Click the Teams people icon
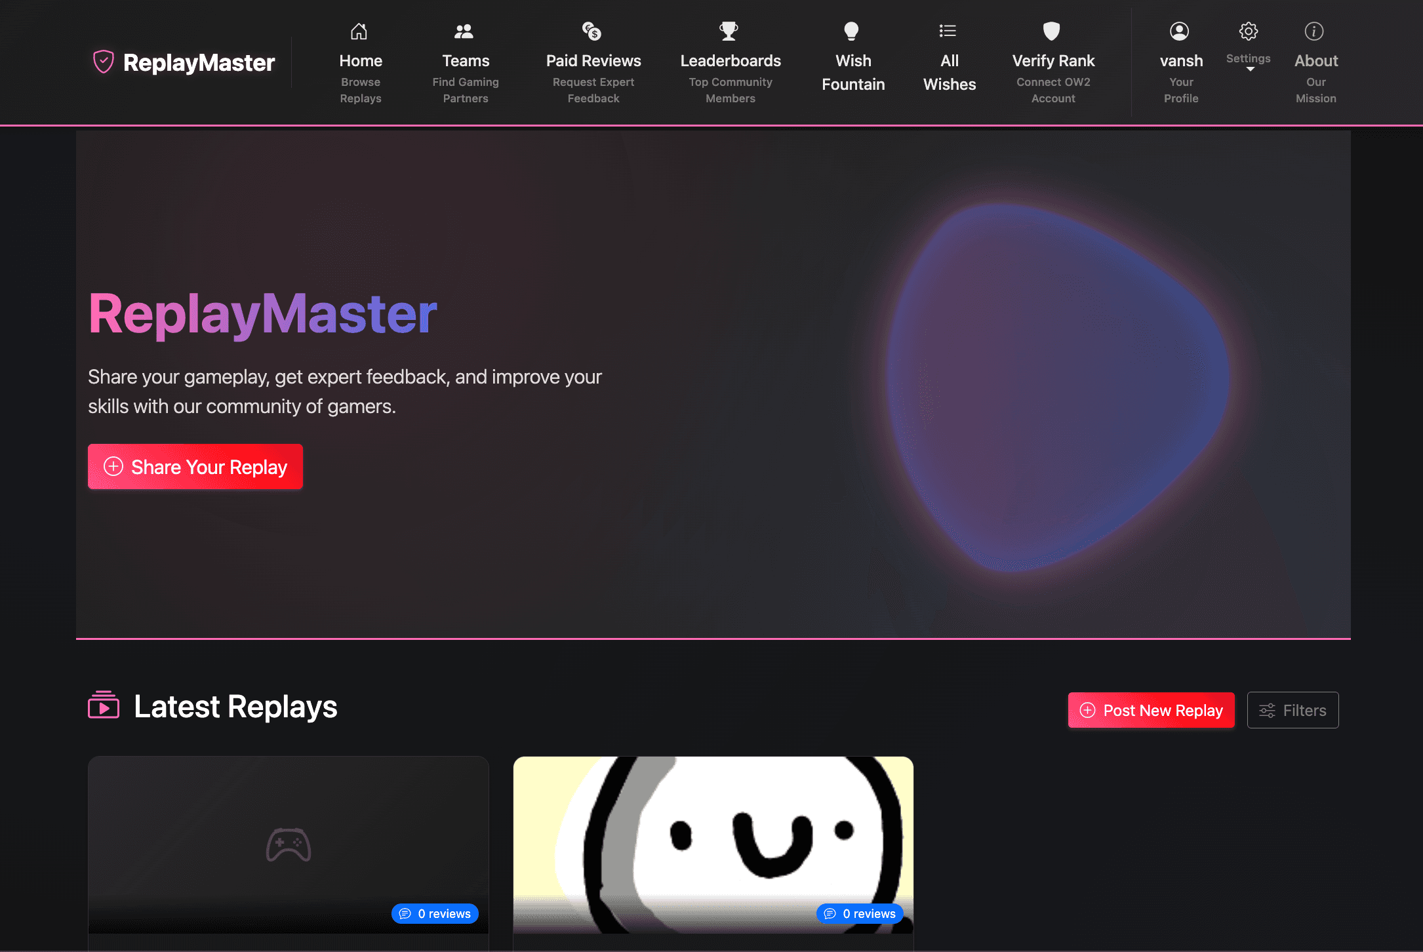1423x952 pixels. (465, 31)
